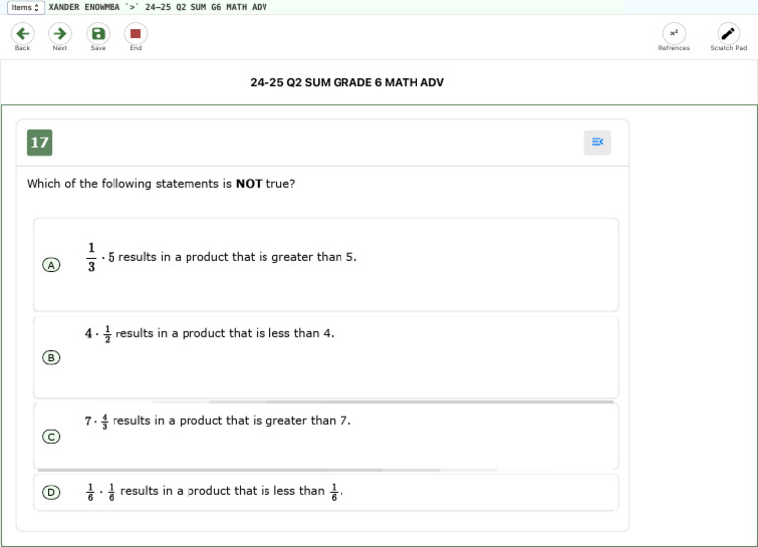Click the 'Next' label under the right arrow
Screen dimensions: 758x547
tap(60, 48)
